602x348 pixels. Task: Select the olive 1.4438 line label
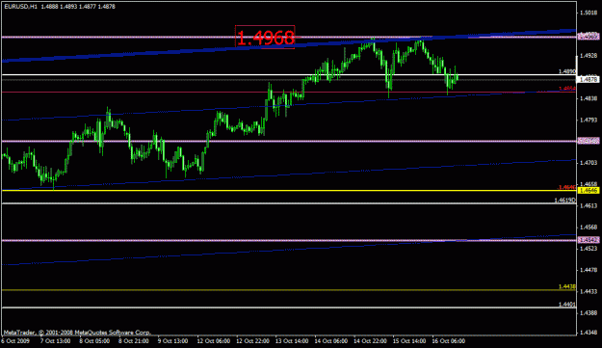567,287
